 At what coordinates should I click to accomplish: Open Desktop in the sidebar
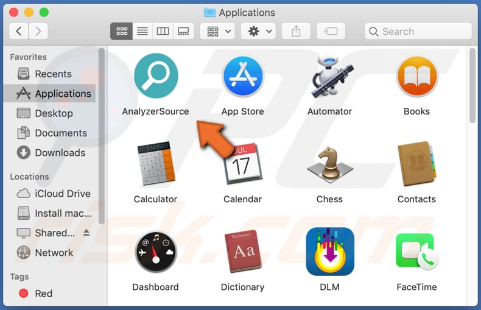coord(49,113)
